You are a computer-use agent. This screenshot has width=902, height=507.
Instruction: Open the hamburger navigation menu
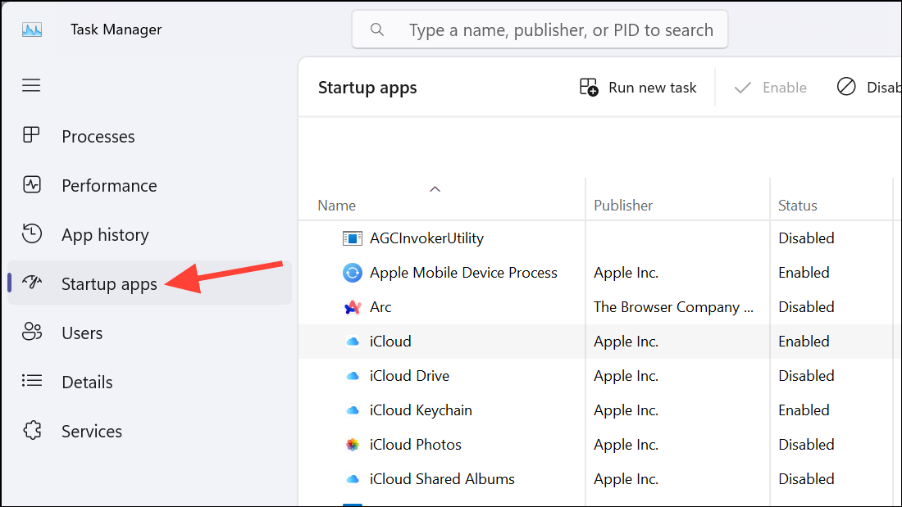pyautogui.click(x=31, y=86)
